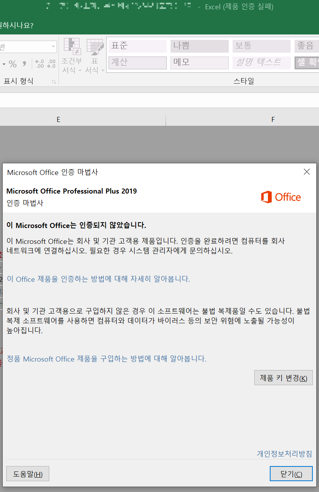Click the Percent Style icon
Image resolution: width=319 pixels, height=492 pixels.
[12, 63]
